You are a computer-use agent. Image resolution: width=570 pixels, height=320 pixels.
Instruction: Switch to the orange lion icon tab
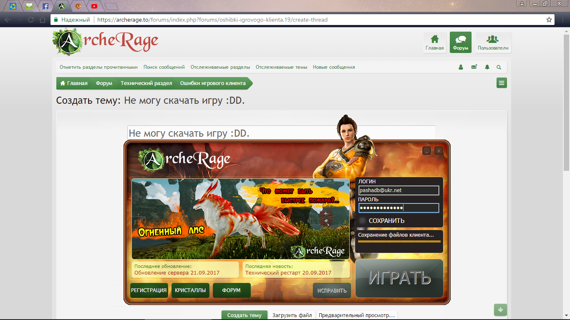pos(78,6)
